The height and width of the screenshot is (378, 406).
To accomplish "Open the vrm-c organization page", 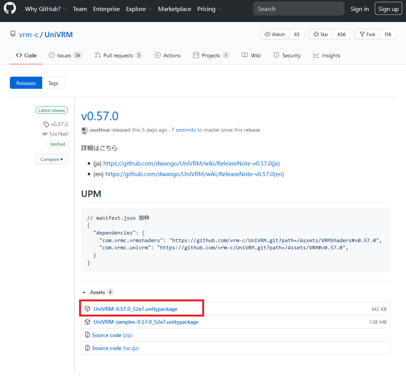I will 29,35.
